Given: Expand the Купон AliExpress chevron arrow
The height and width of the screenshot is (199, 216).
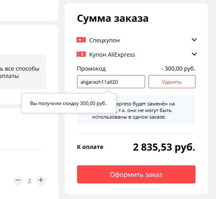Looking at the screenshot, I should coord(194,54).
